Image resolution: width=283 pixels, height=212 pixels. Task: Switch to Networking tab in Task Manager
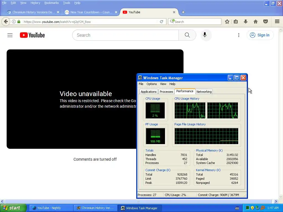204,92
